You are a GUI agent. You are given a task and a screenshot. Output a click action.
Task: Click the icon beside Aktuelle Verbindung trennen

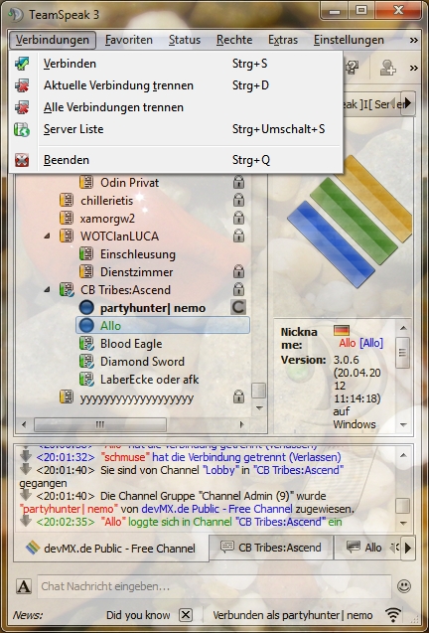[x=22, y=85]
